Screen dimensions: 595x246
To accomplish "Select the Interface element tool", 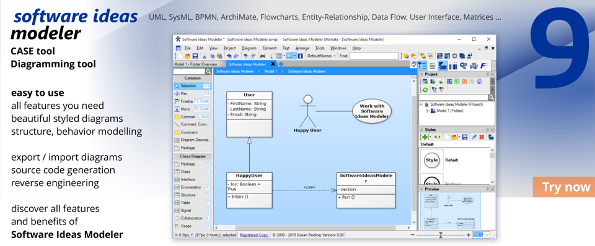I will pyautogui.click(x=192, y=180).
